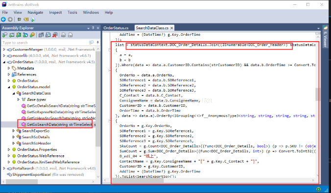Image resolution: width=331 pixels, height=193 pixels.
Task: Expand the References node
Action: [9, 74]
